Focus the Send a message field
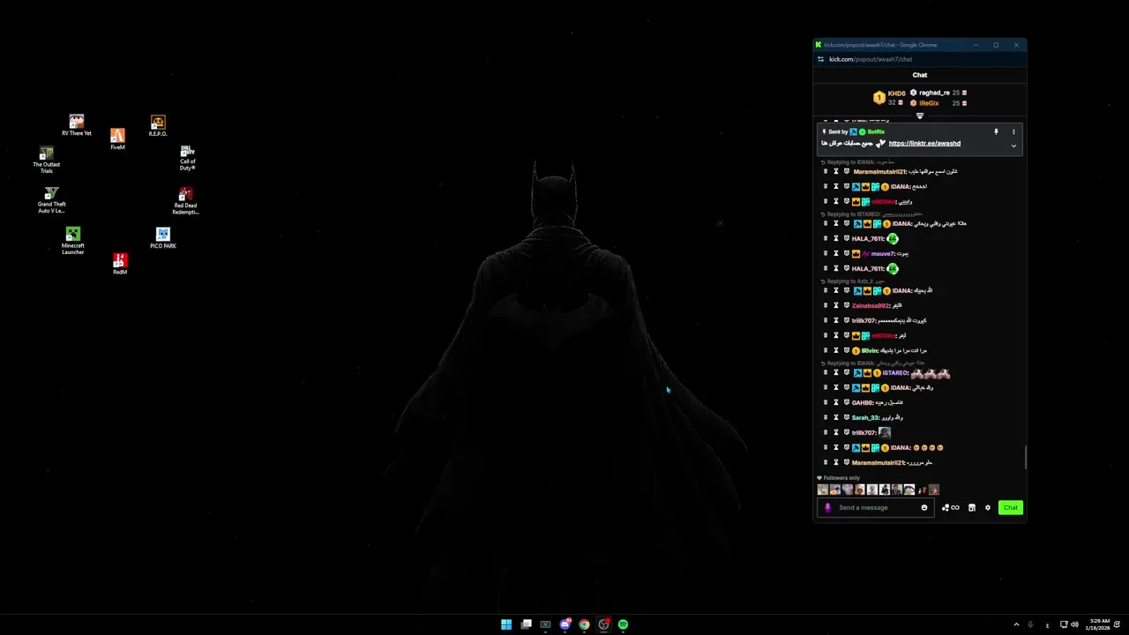The width and height of the screenshot is (1129, 635). 876,508
